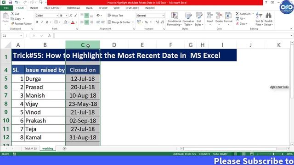Open Format as Table gallery
The height and width of the screenshot is (165, 294).
(x=188, y=19)
